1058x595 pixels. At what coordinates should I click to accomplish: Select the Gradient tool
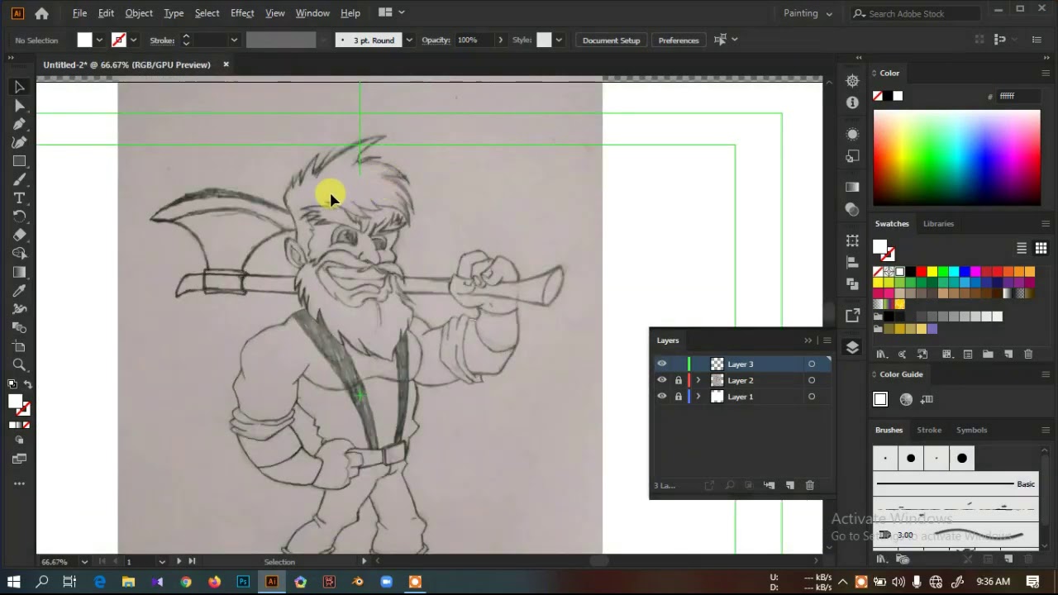pos(19,273)
